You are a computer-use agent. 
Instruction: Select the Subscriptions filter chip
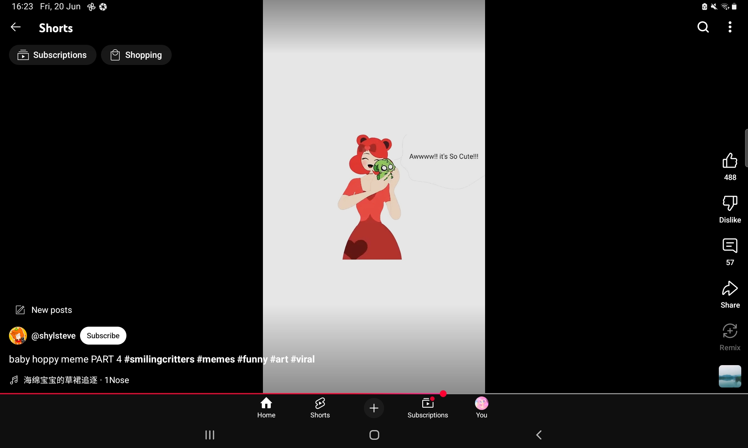coord(52,55)
